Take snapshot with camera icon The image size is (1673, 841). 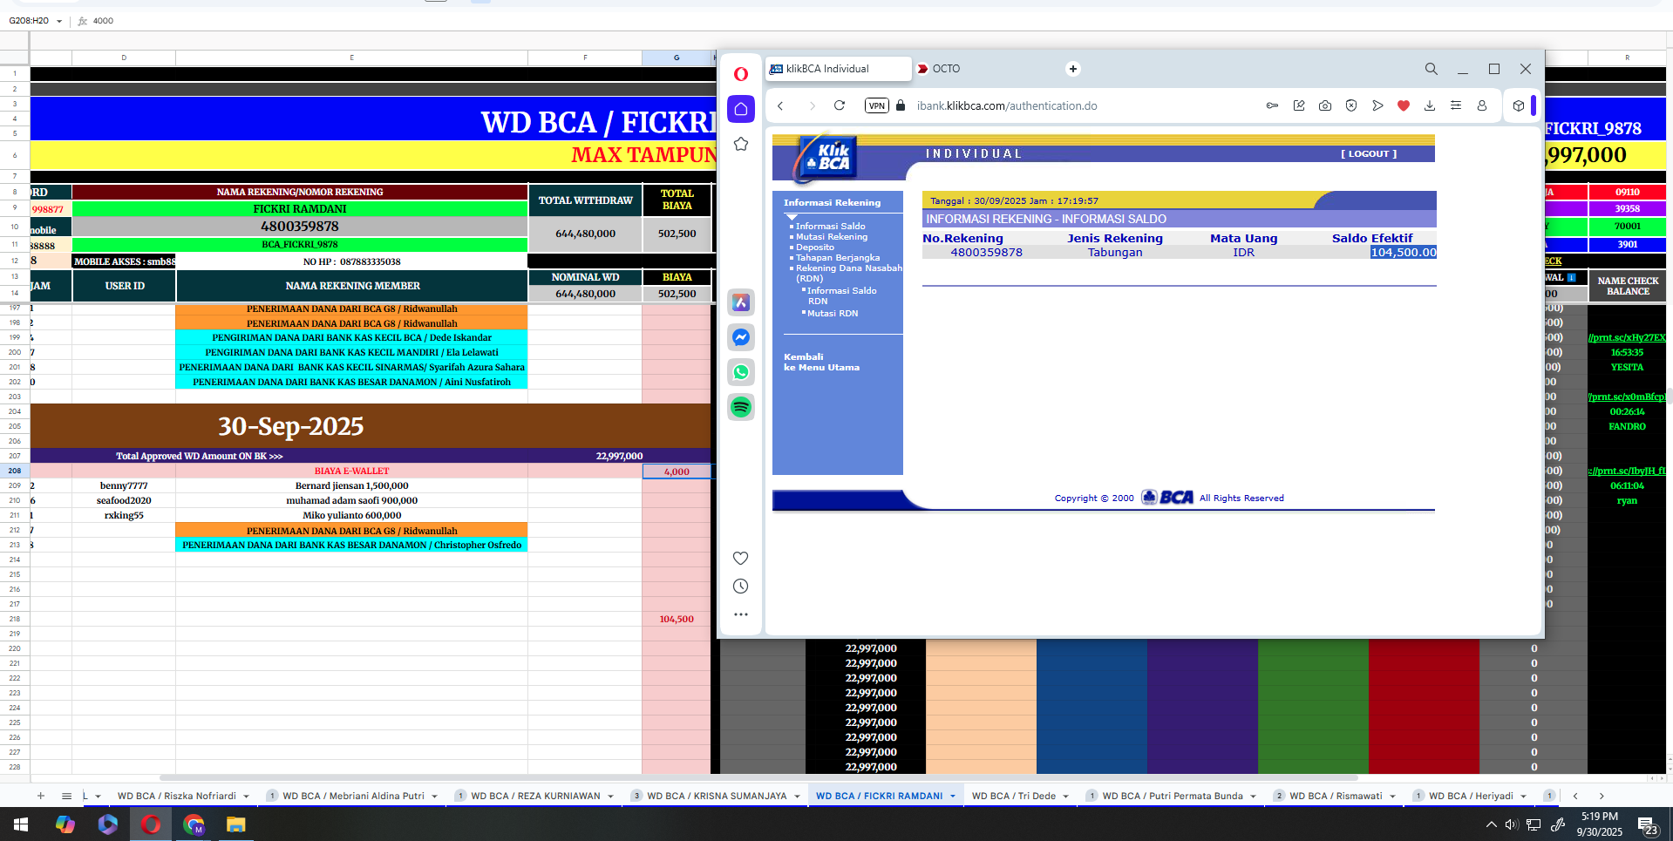point(1325,105)
